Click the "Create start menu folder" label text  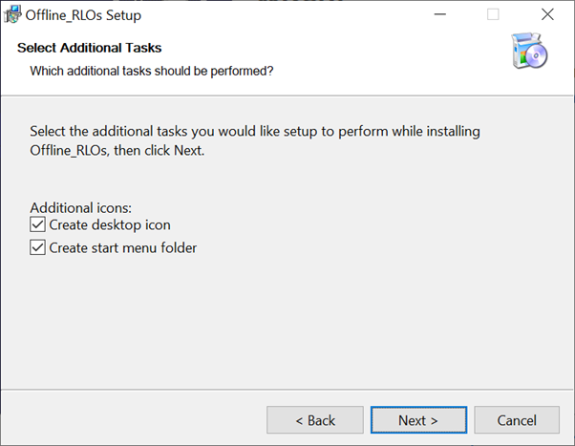[x=123, y=247]
